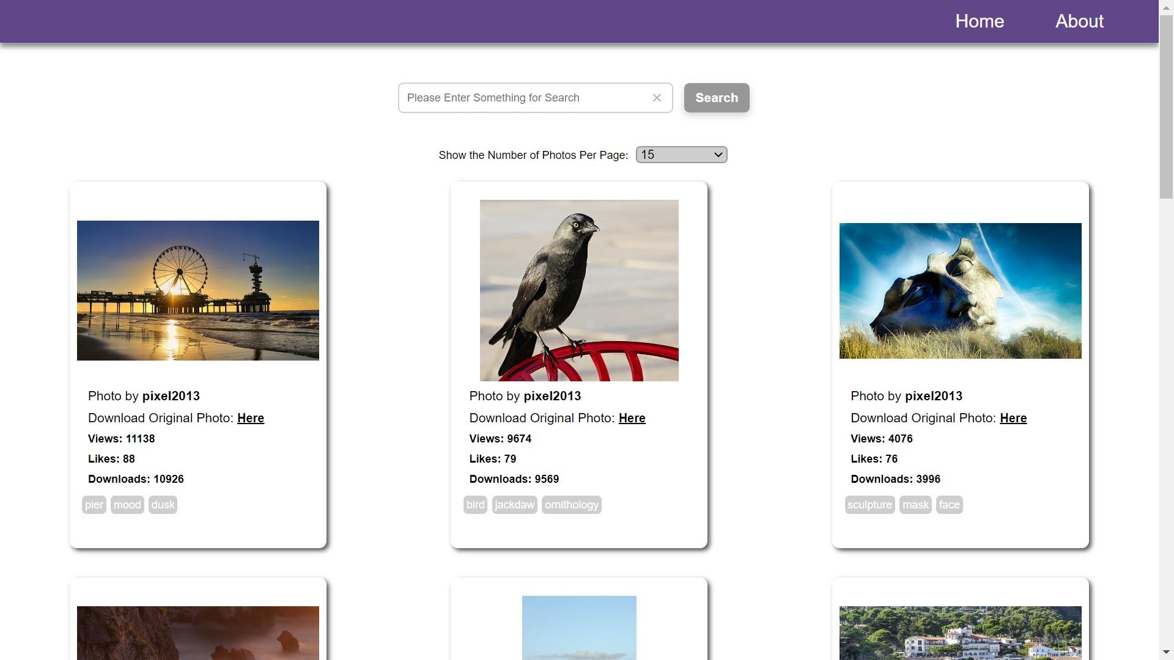Expand the 15 photos per page selector
The width and height of the screenshot is (1174, 660).
point(681,155)
